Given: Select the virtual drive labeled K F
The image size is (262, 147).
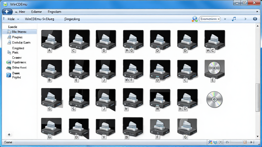Looking at the screenshot, I should [x=133, y=71].
